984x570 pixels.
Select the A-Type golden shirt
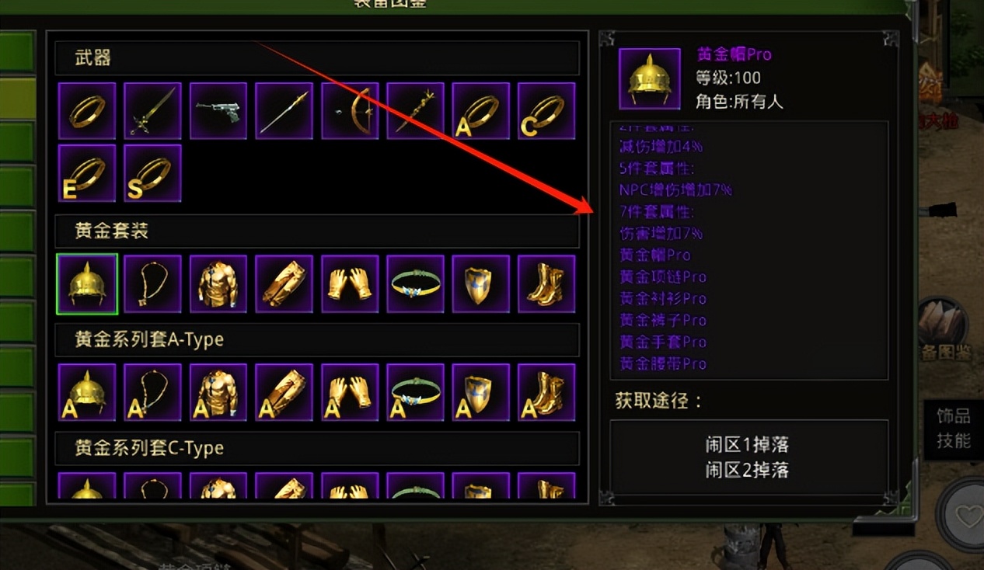pyautogui.click(x=218, y=392)
